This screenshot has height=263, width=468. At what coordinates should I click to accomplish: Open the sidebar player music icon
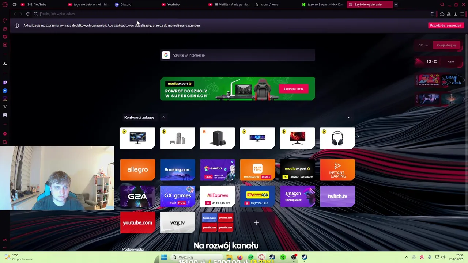pos(5,134)
